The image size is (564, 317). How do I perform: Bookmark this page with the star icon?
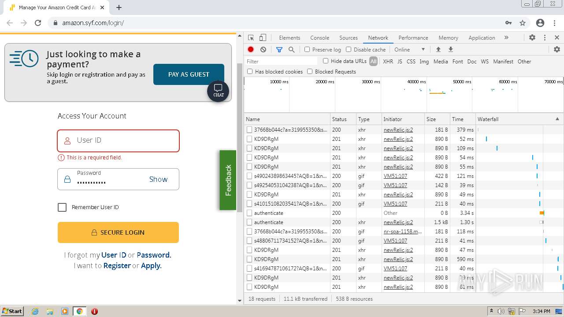523,23
